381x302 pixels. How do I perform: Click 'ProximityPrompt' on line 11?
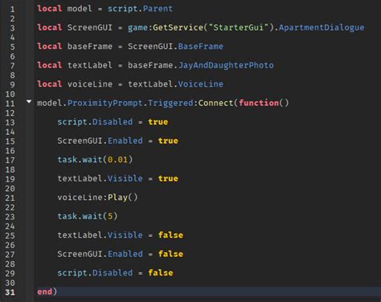104,103
